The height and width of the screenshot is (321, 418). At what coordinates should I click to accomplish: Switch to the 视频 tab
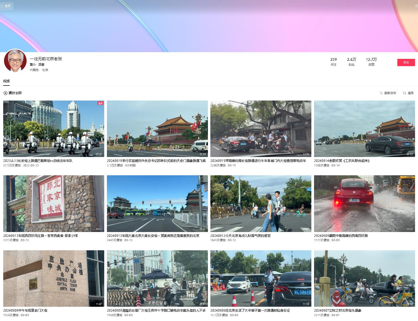[x=6, y=81]
